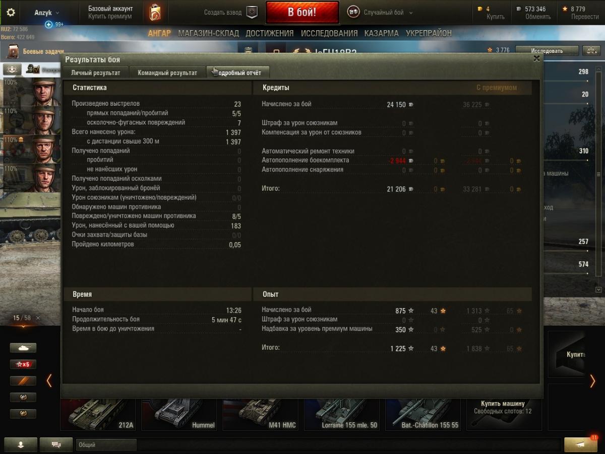Switch to the АНГАР tab
The height and width of the screenshot is (454, 605).
[159, 33]
